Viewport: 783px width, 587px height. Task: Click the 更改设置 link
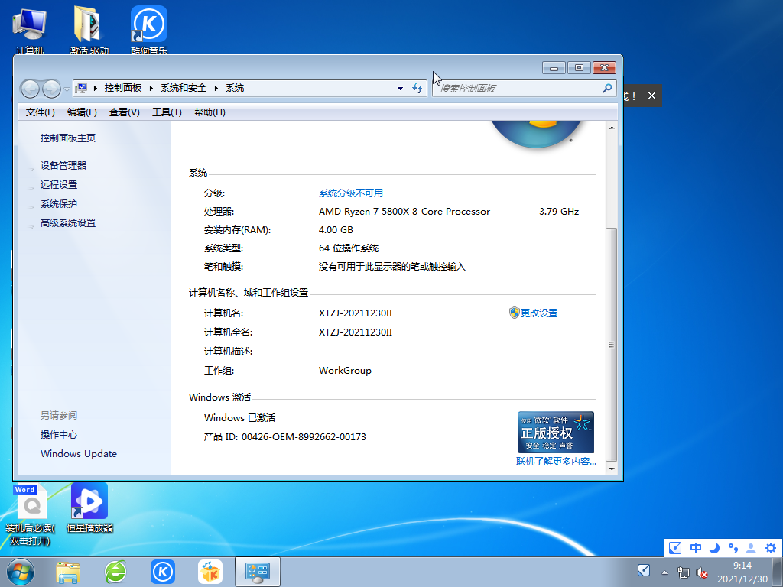[538, 313]
